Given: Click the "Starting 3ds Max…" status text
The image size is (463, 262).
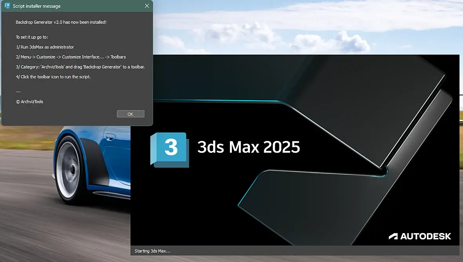Looking at the screenshot, I should click(x=152, y=251).
